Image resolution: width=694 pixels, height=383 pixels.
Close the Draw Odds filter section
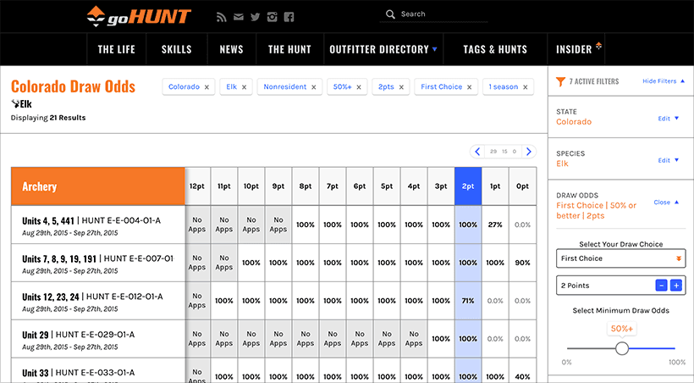click(x=666, y=203)
